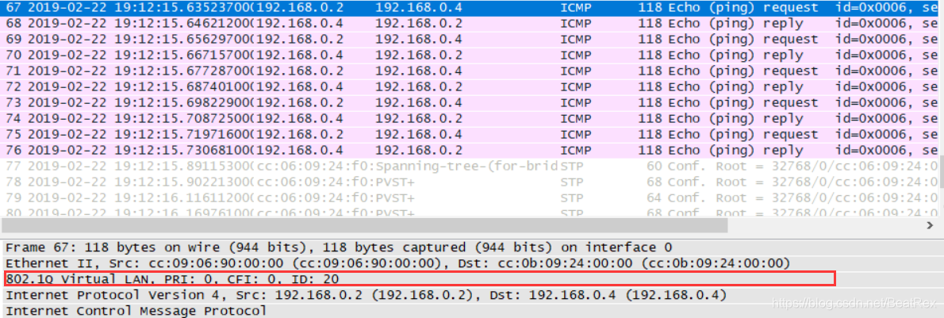Screen dimensions: 944x318
Task: Select packet 68 ICMP echo reply row
Action: pos(469,24)
